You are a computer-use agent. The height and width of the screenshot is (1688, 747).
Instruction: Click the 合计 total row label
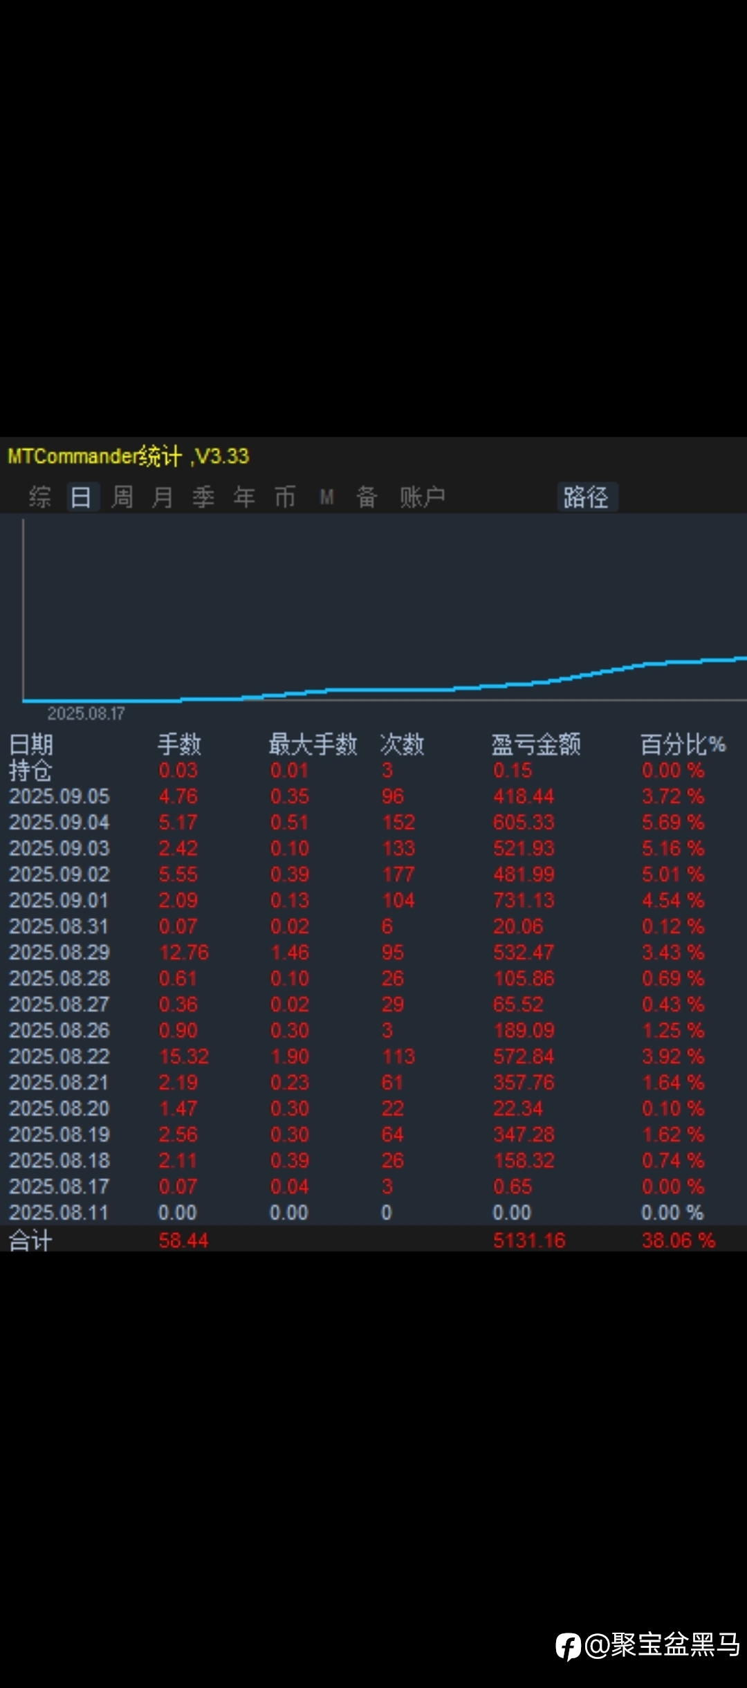click(30, 1240)
